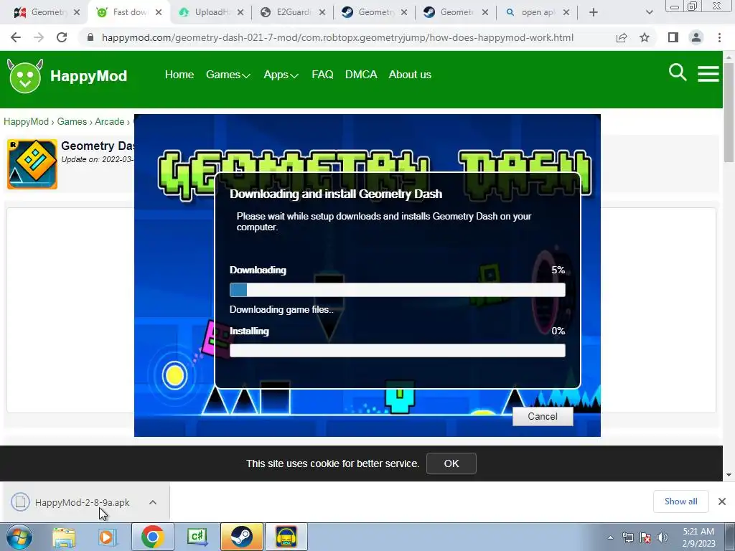Open the Windows Start button
735x551 pixels.
(x=19, y=537)
